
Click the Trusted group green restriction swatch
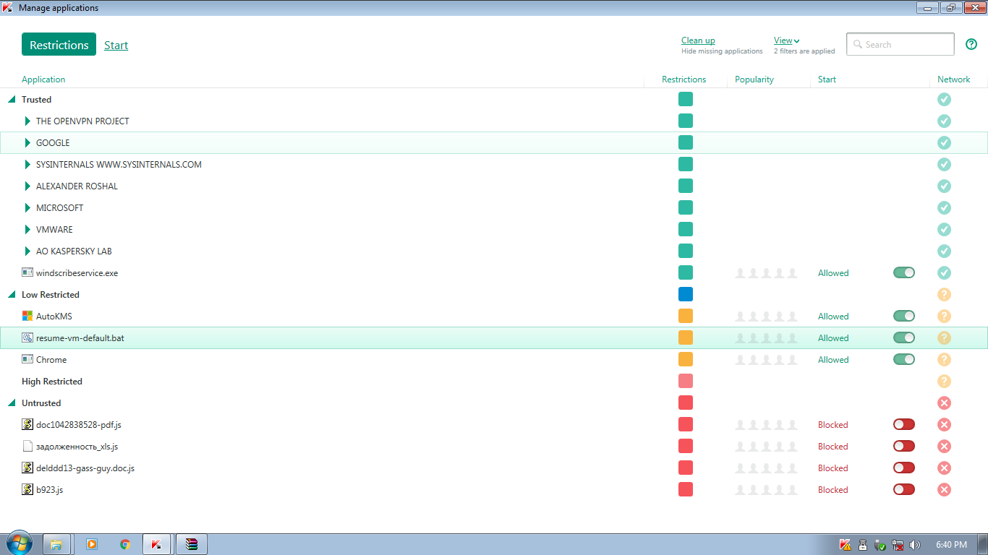click(x=686, y=99)
